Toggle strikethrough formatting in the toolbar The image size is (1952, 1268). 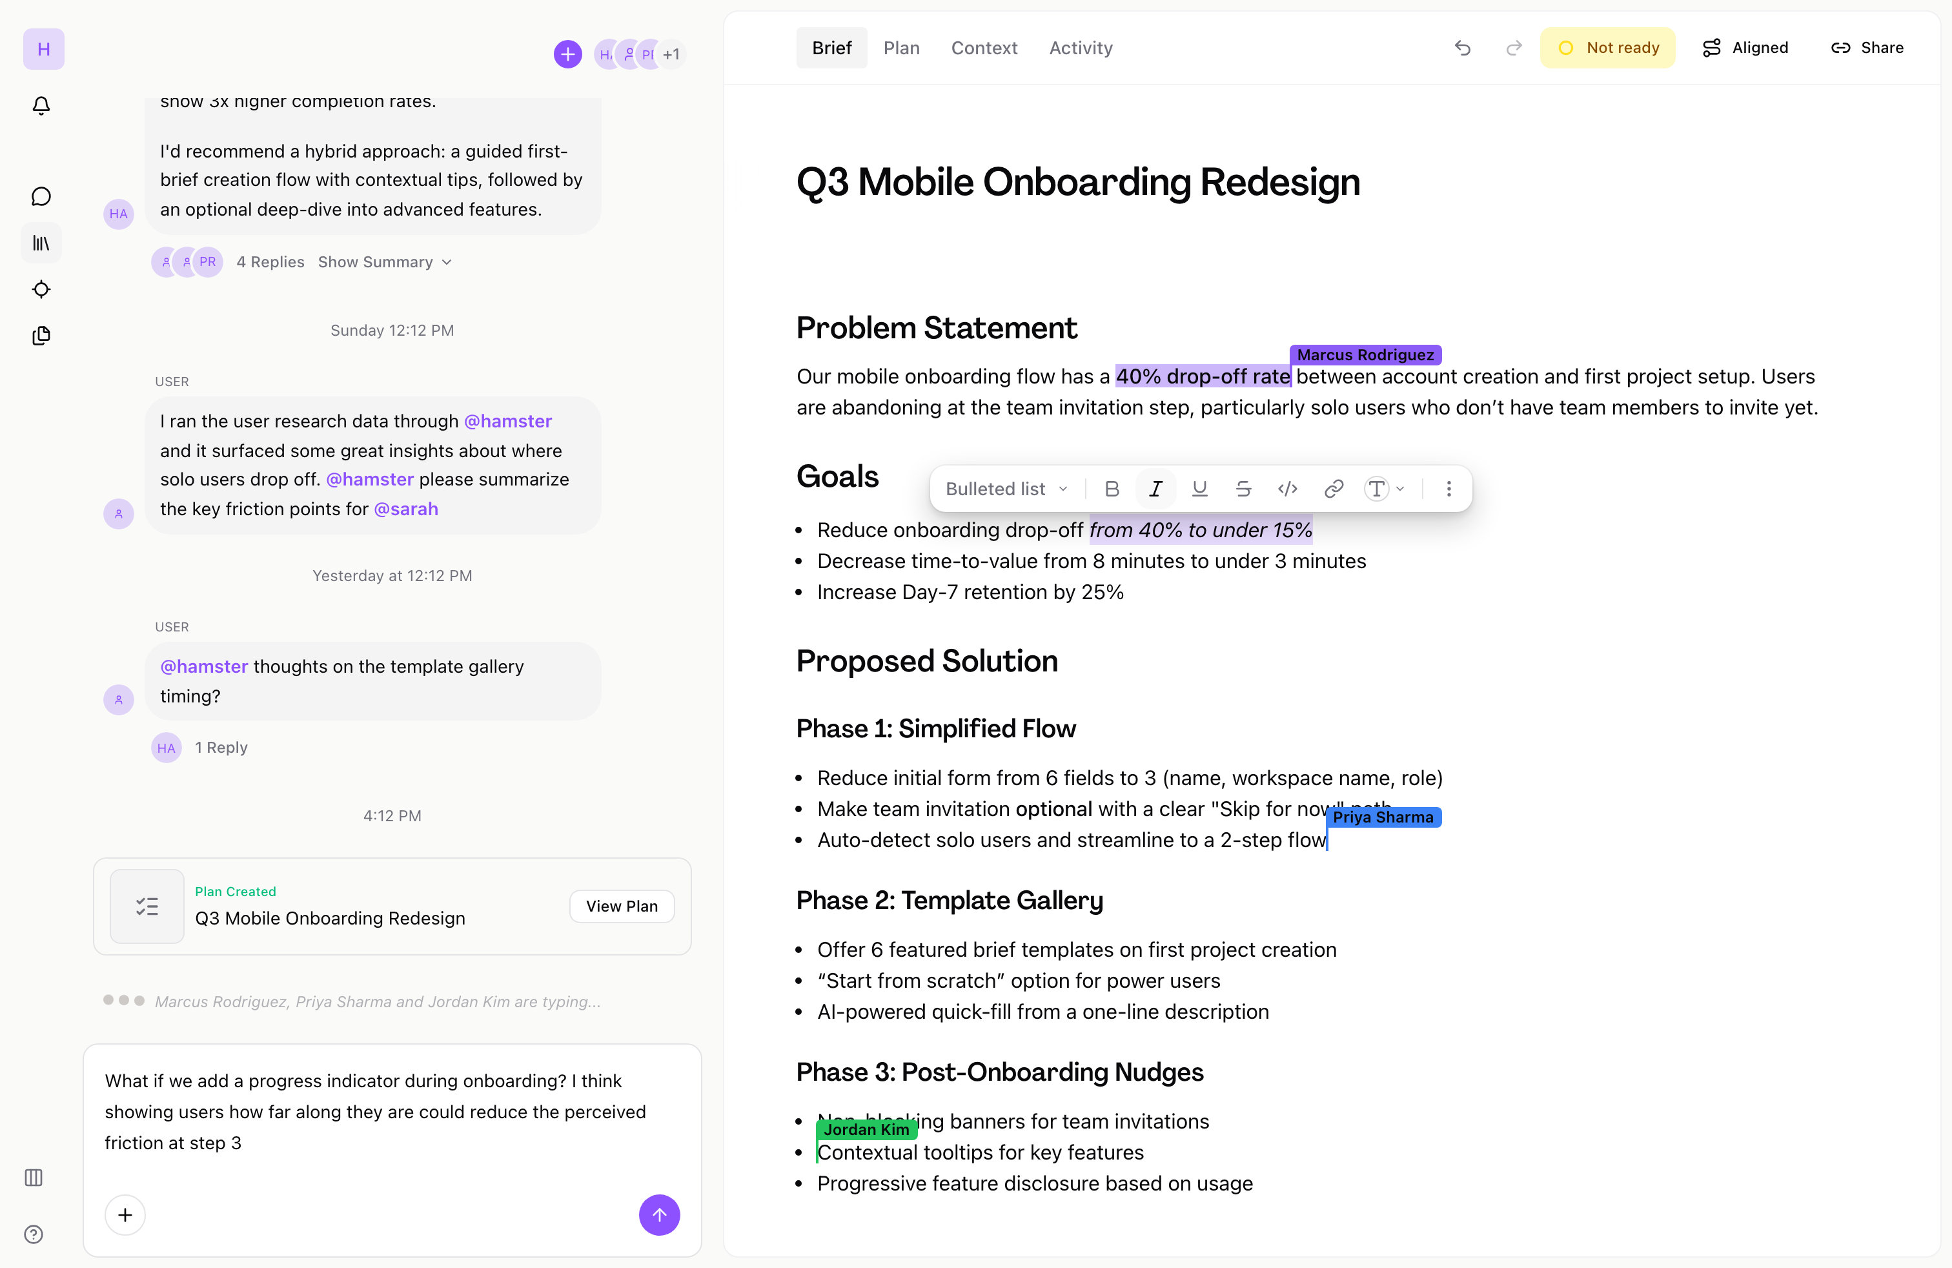pos(1243,488)
